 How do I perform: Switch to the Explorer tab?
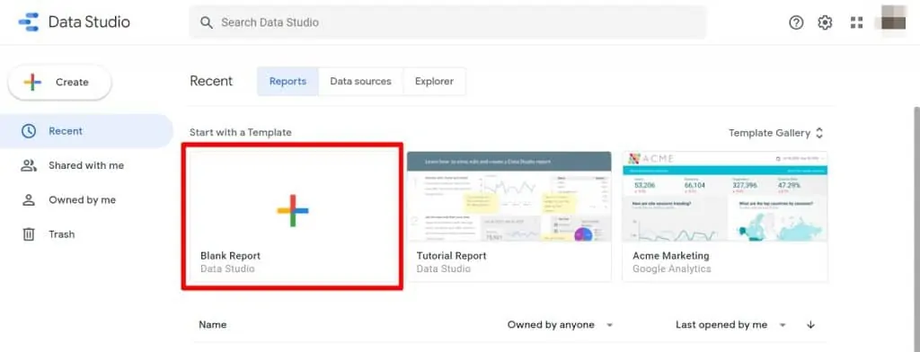434,82
